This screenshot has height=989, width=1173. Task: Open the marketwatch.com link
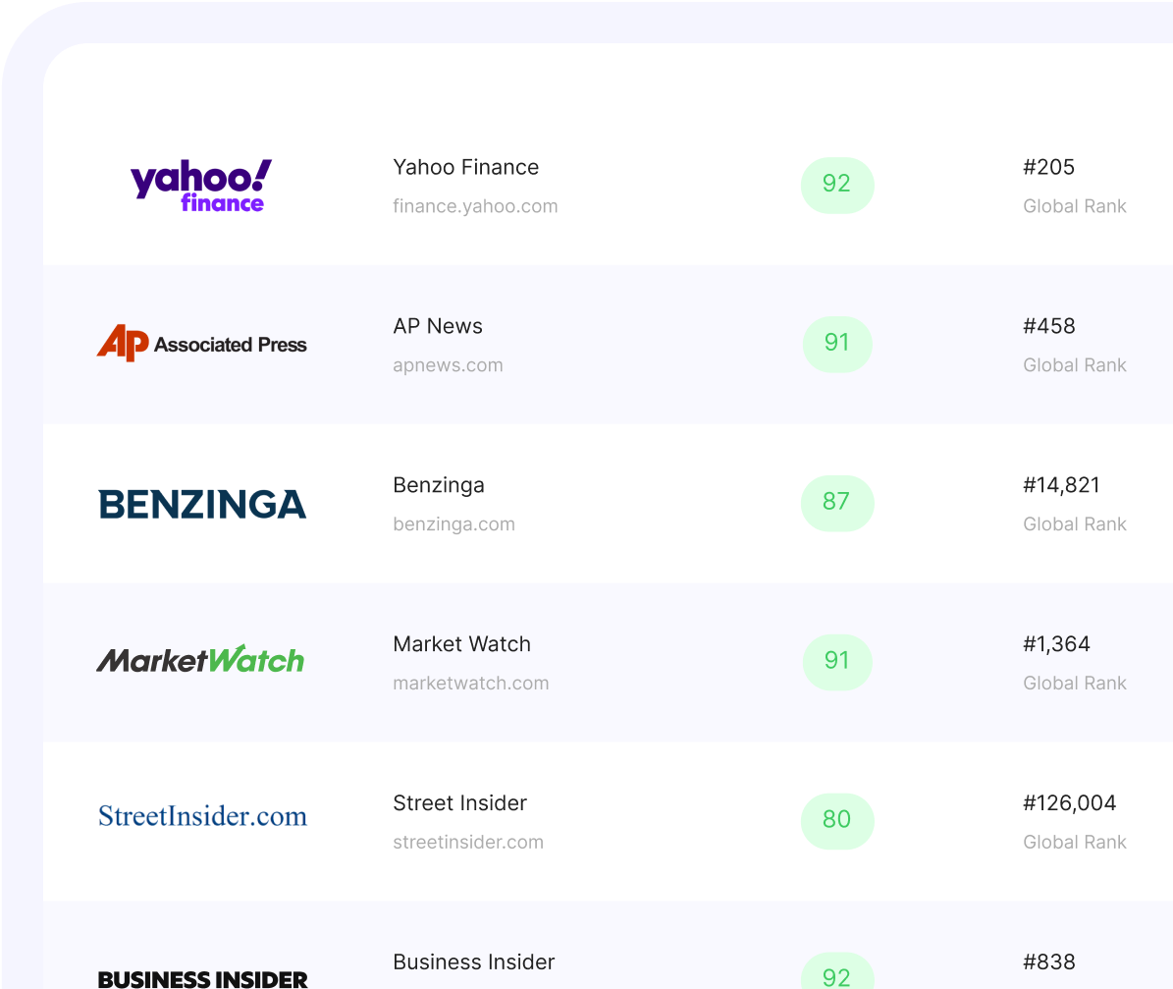470,684
